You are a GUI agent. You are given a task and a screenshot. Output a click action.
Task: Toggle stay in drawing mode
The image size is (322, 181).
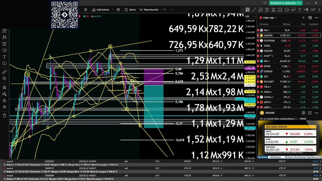[4, 94]
